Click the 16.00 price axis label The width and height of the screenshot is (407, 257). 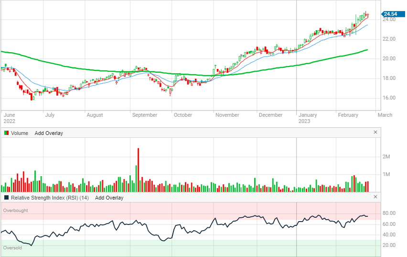pos(388,98)
